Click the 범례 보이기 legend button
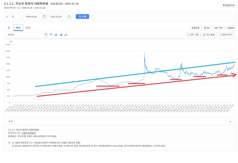The height and width of the screenshot is (163, 238). click(226, 35)
